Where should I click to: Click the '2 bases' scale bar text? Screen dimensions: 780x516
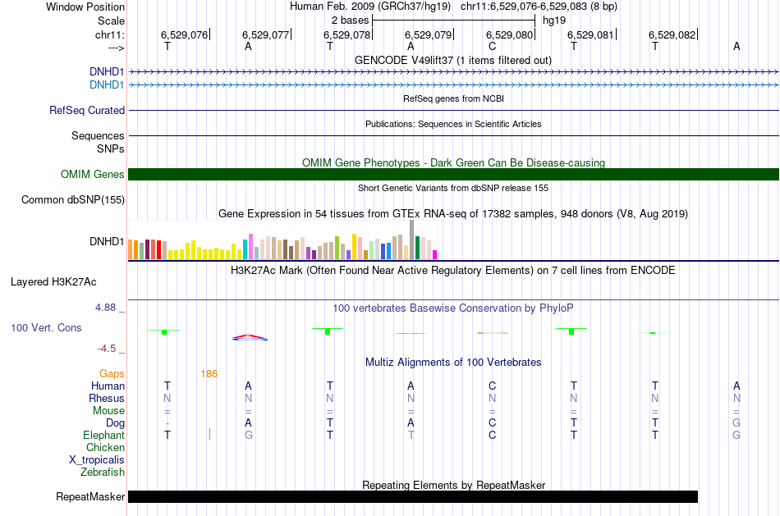point(351,21)
